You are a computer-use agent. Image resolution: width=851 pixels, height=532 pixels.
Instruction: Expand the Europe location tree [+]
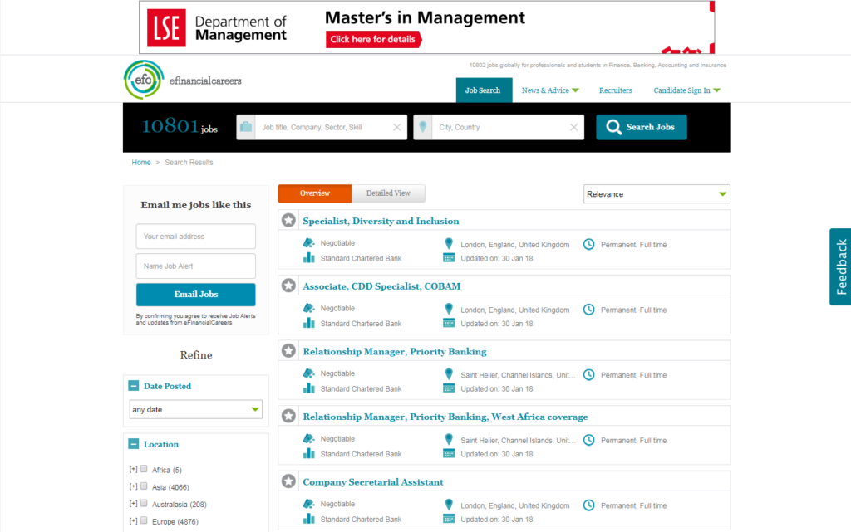[134, 520]
